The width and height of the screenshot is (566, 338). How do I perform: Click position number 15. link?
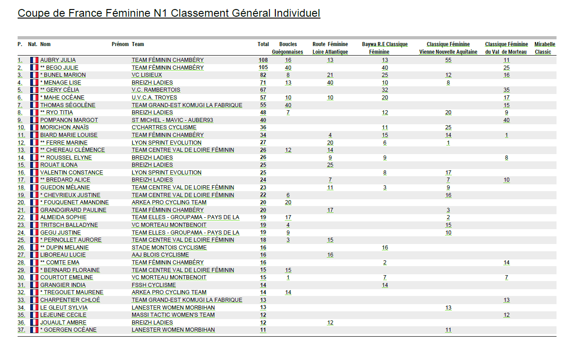click(21, 165)
